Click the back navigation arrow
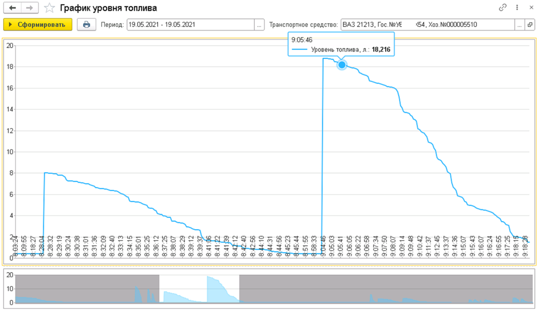 (13, 8)
